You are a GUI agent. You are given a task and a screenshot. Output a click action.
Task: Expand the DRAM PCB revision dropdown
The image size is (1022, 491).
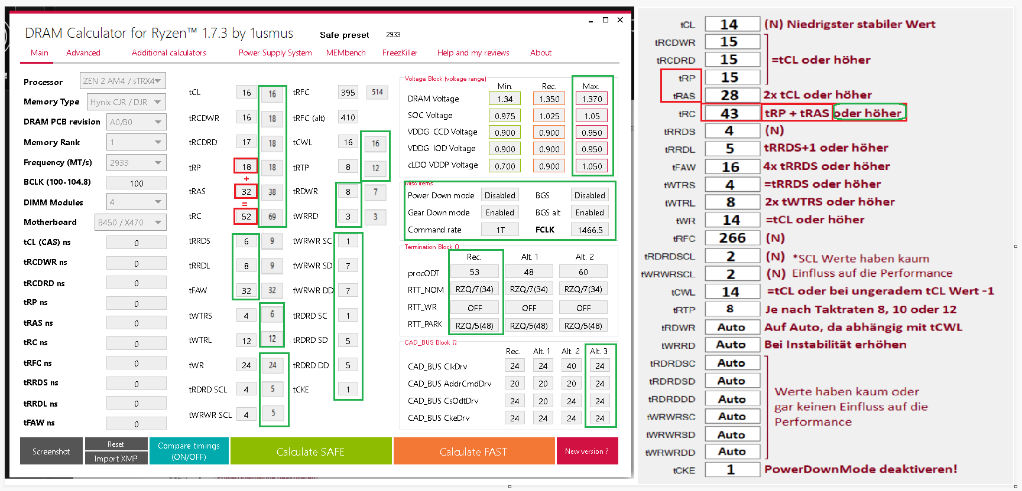(x=137, y=122)
